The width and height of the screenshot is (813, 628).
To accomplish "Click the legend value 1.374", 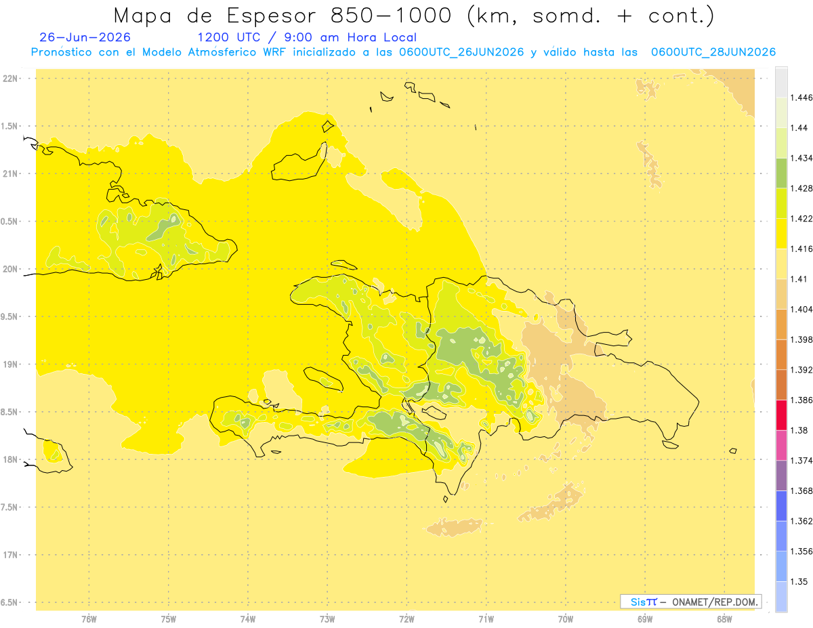I will tap(801, 461).
